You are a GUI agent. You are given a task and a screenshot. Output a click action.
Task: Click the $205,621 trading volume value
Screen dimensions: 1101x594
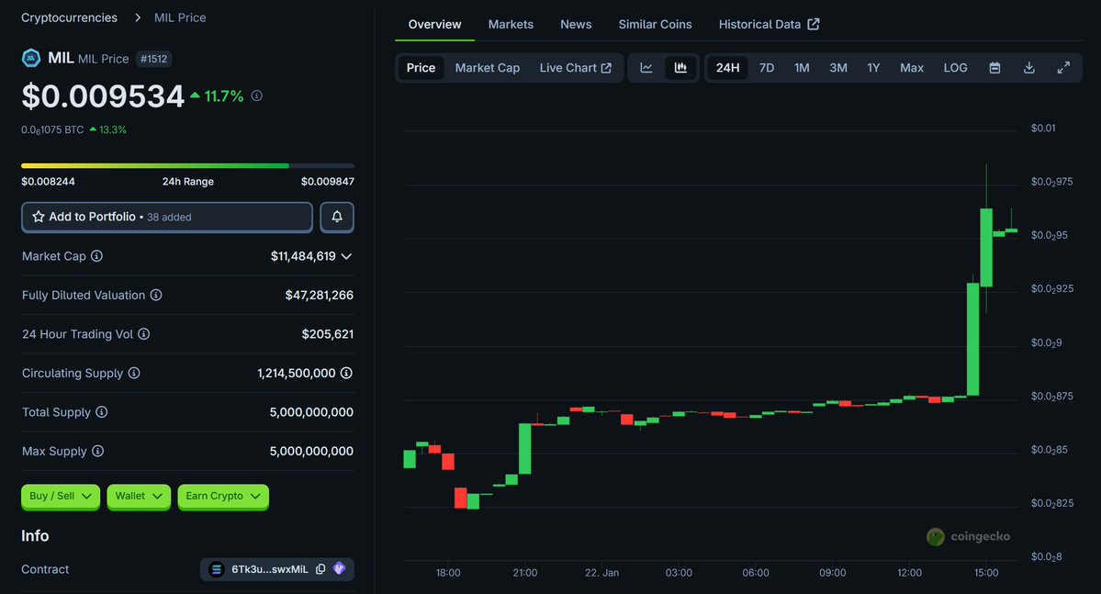[x=327, y=334]
